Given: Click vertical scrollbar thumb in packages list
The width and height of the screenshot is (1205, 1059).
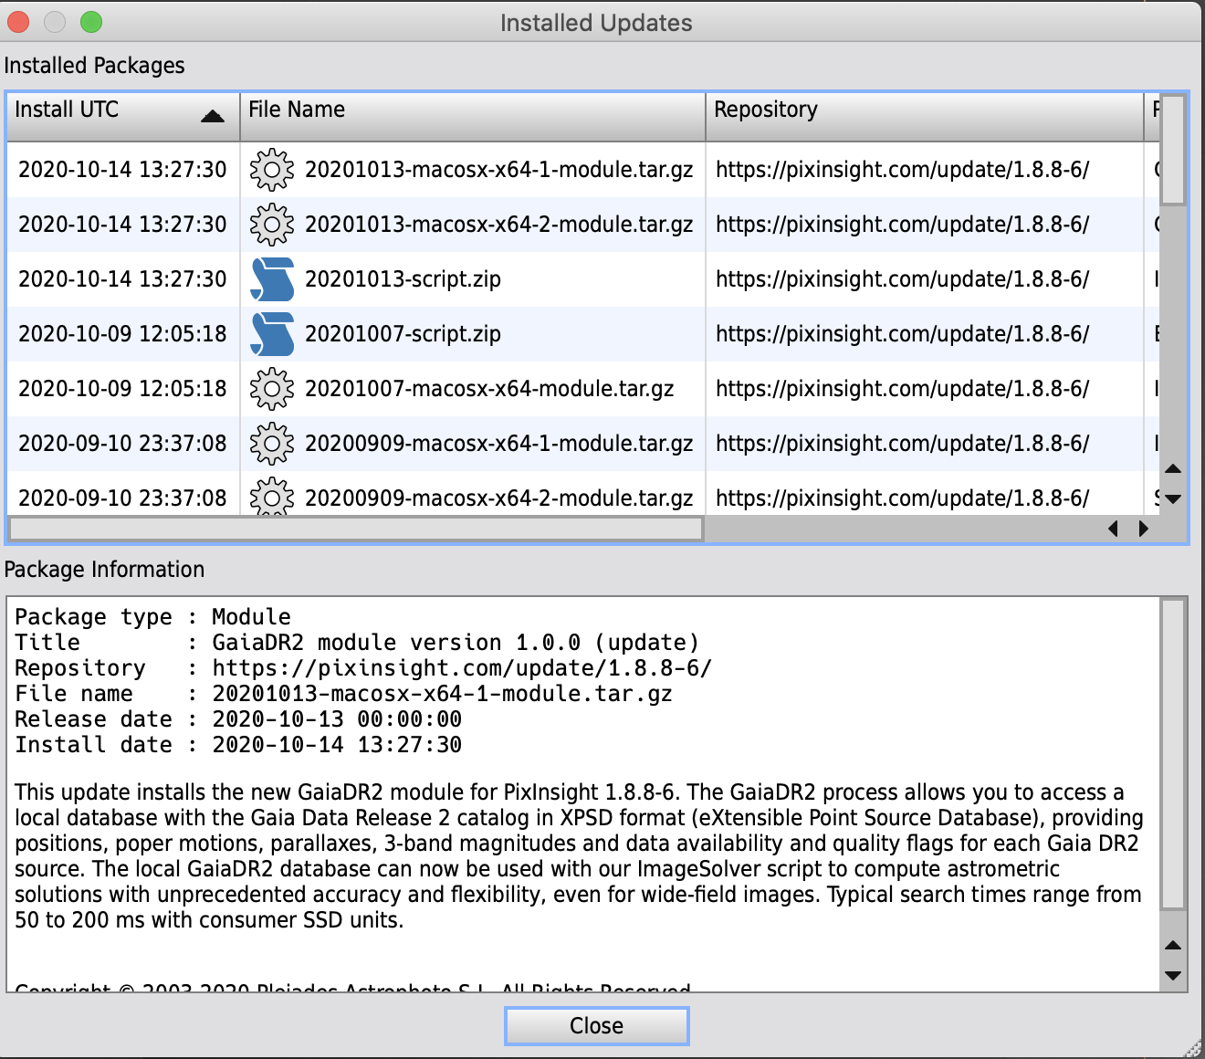Looking at the screenshot, I should point(1174,150).
